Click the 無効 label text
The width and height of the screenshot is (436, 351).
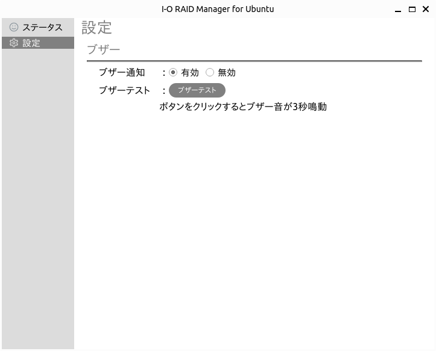pos(226,72)
